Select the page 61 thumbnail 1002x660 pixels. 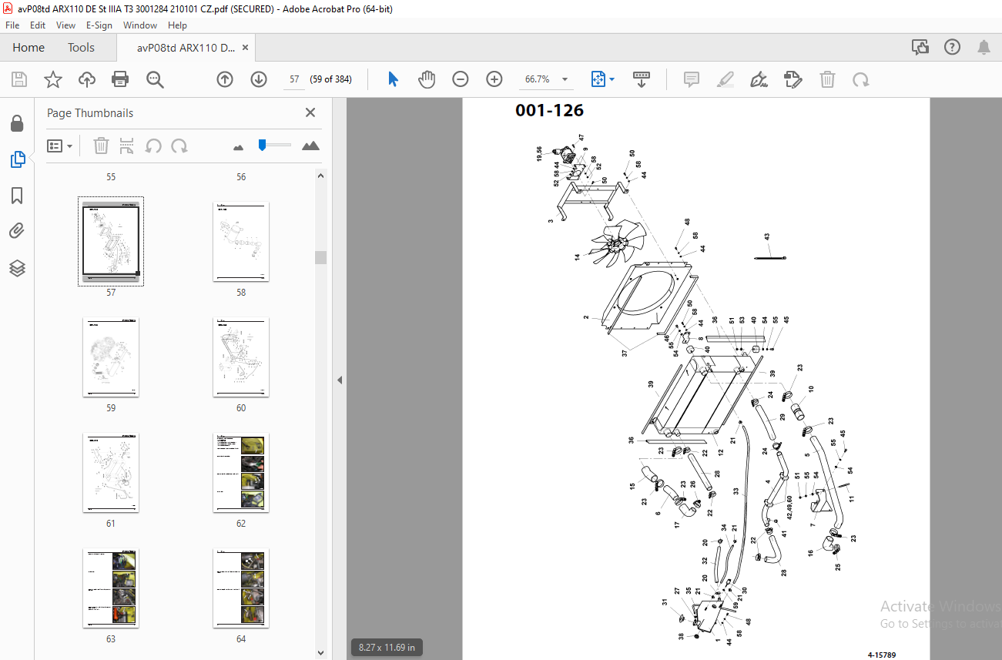111,473
